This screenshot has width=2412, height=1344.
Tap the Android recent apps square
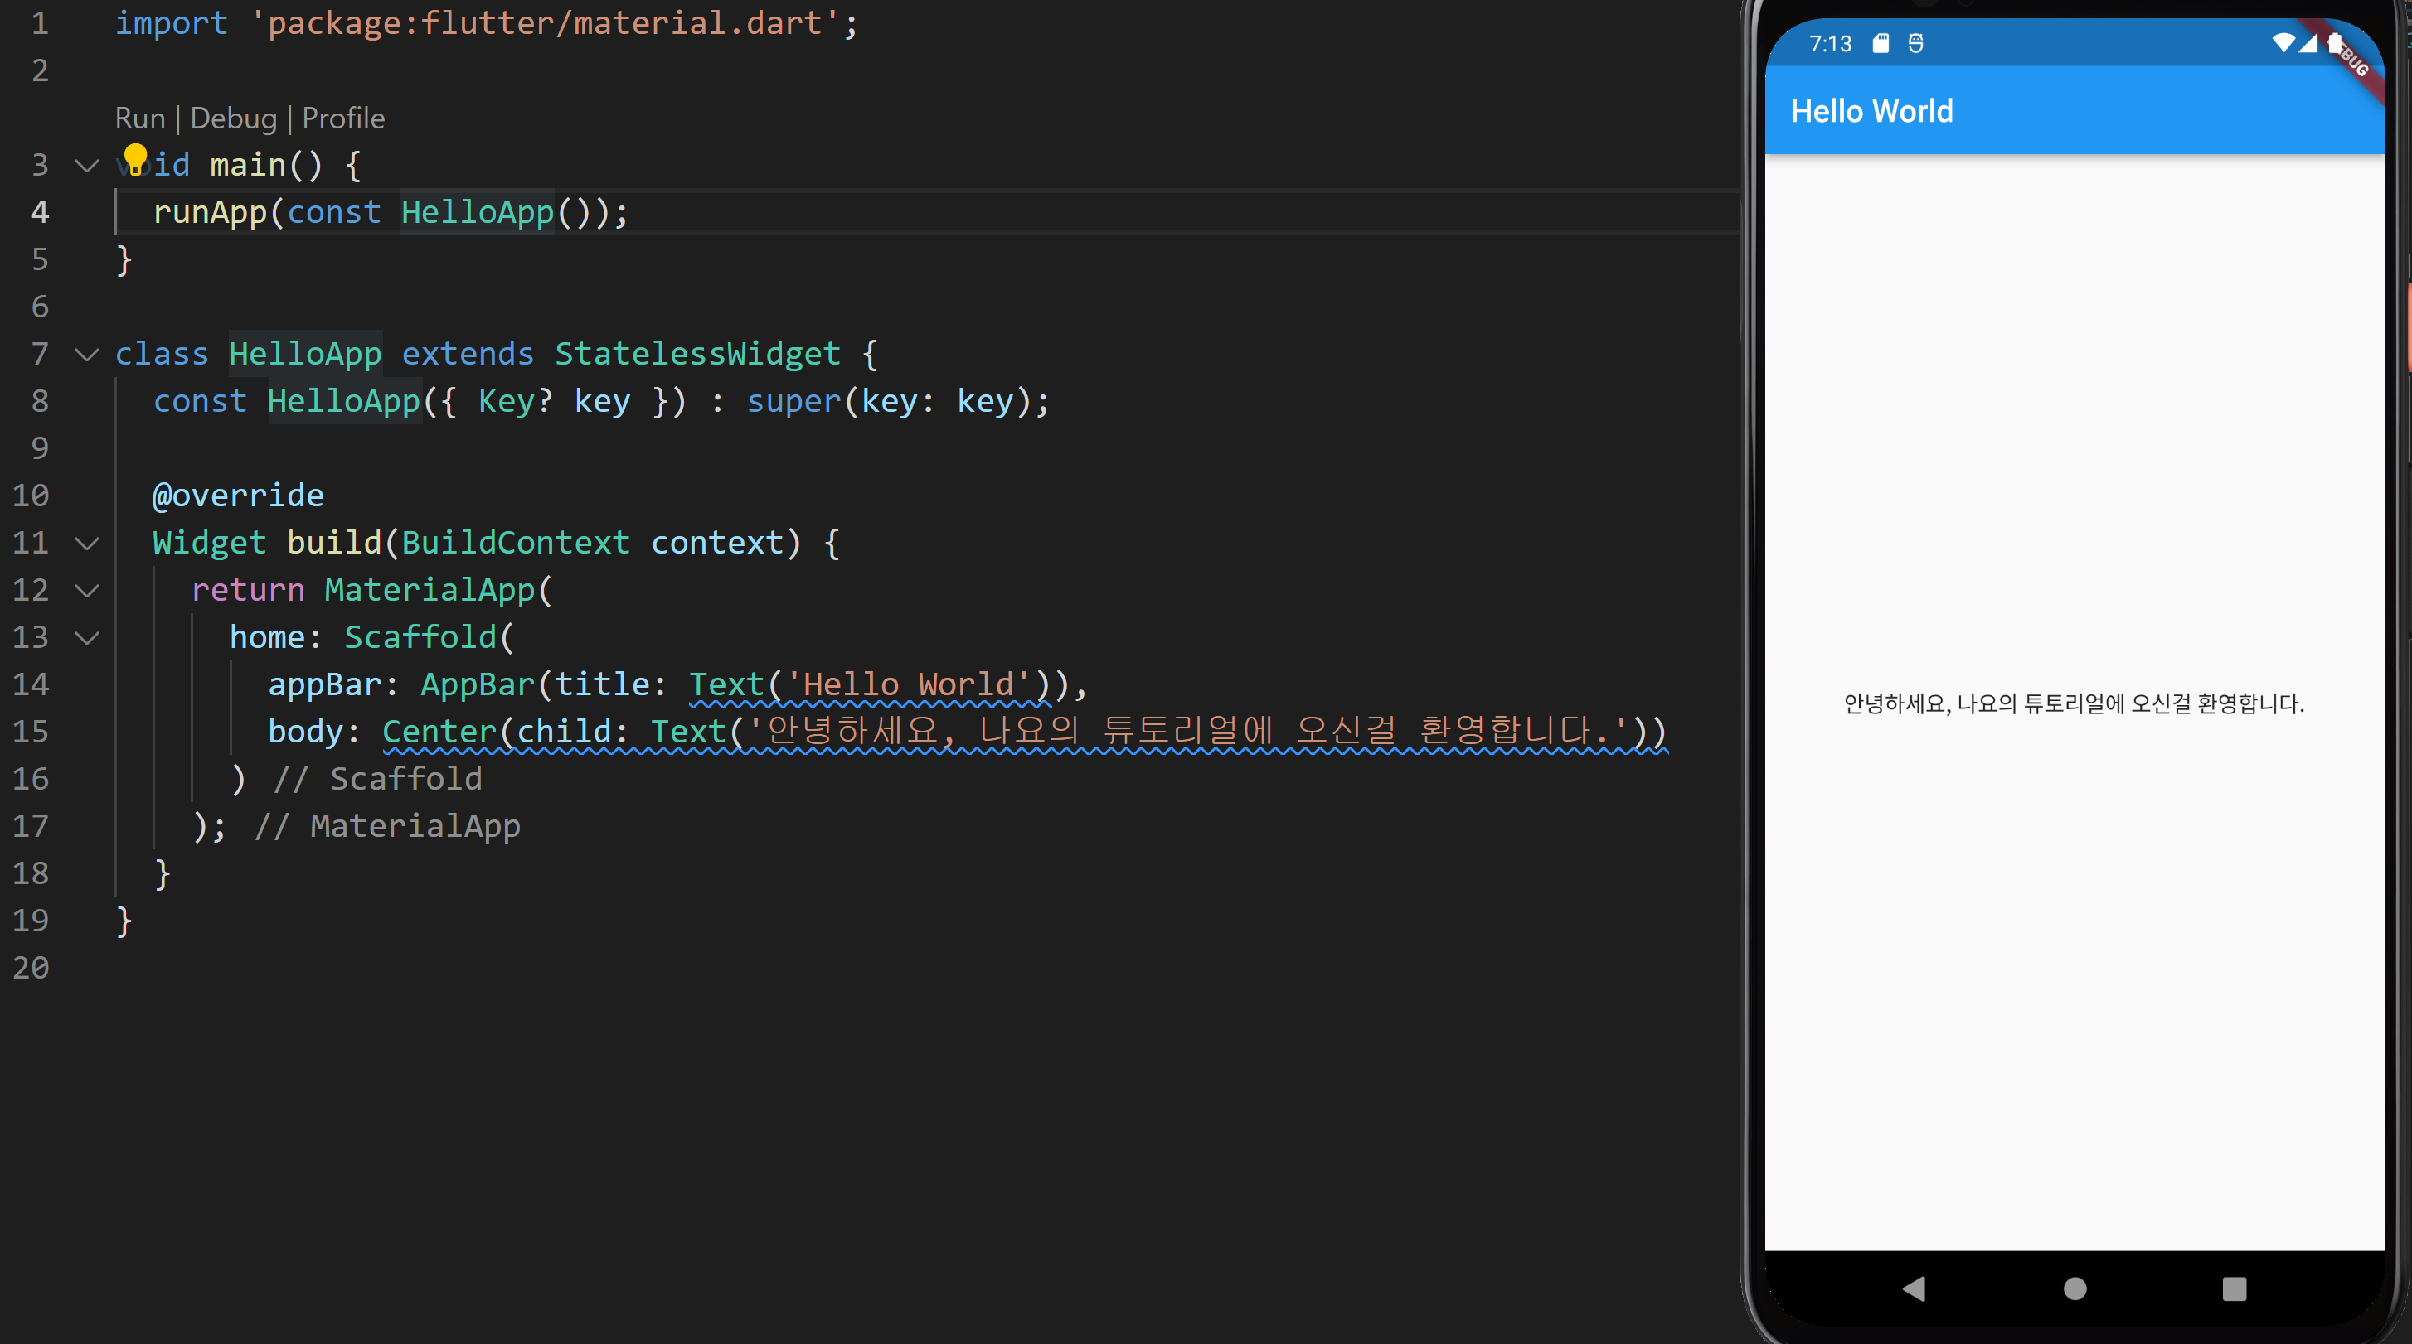(x=2234, y=1288)
